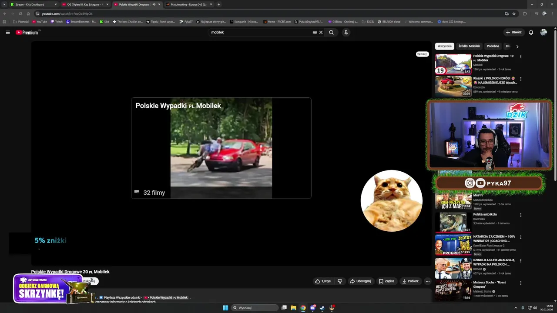557x313 pixels.
Task: Play the Mateusz Socha Roast Gimpera thumbnail
Action: tap(453, 290)
